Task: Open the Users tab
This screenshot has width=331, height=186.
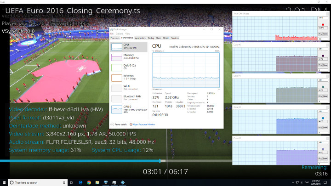Action: point(159,38)
